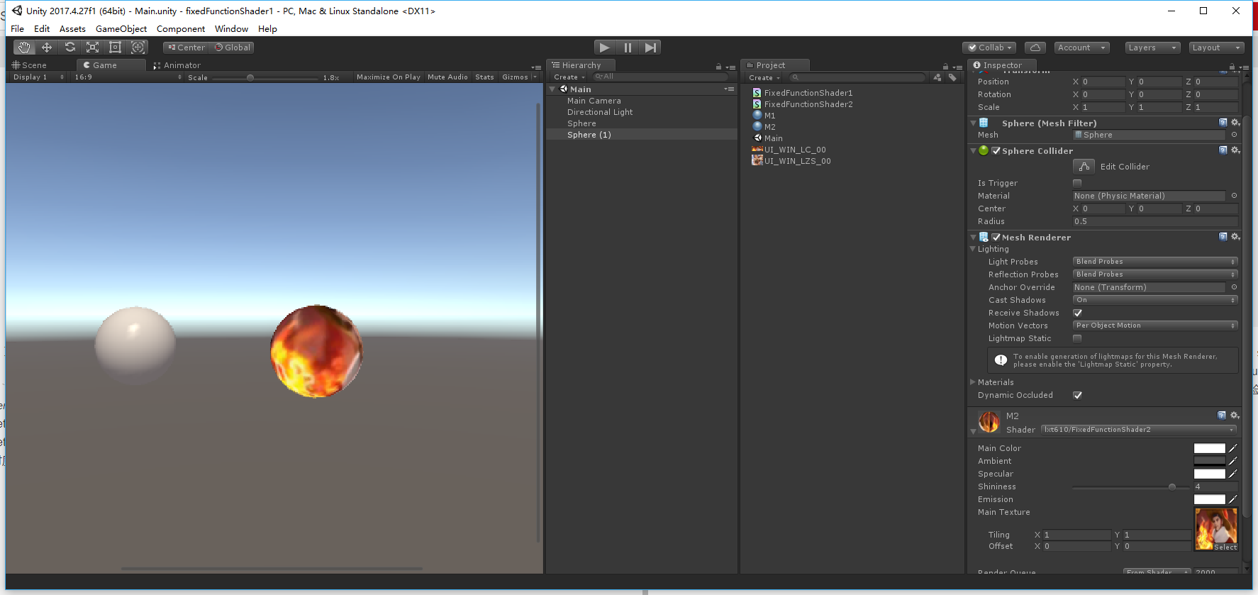Select the Scale tool
Image resolution: width=1258 pixels, height=595 pixels.
pyautogui.click(x=92, y=48)
